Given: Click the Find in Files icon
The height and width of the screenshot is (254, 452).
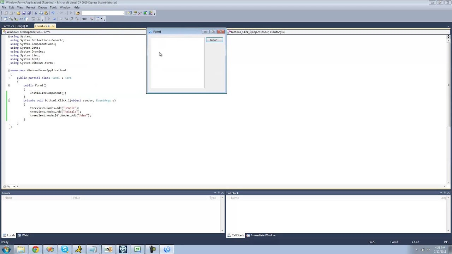Looking at the screenshot, I should (x=78, y=13).
